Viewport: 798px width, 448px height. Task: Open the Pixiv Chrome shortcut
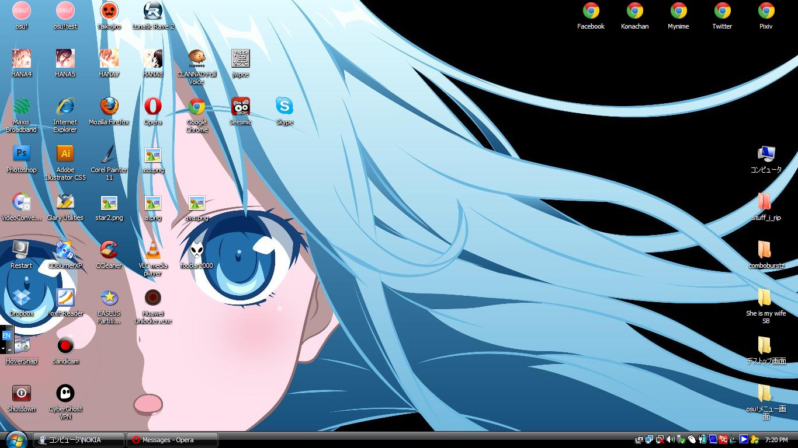point(766,16)
